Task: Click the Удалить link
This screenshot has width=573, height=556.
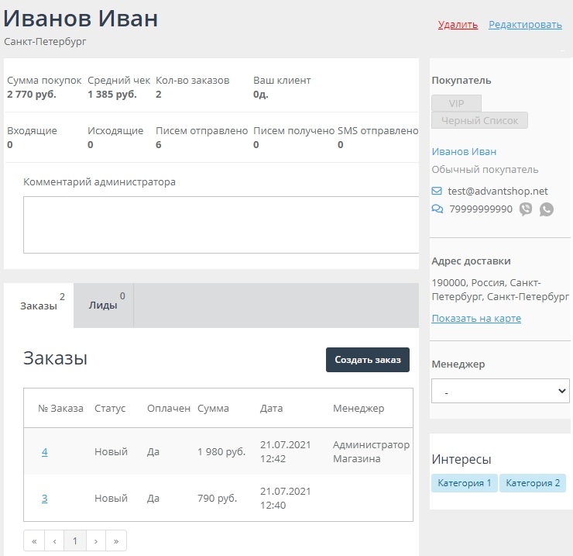Action: pos(458,25)
